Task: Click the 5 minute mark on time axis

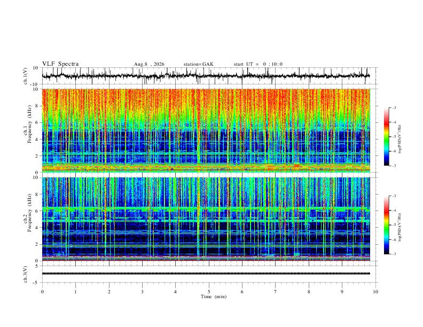Action: click(x=209, y=292)
